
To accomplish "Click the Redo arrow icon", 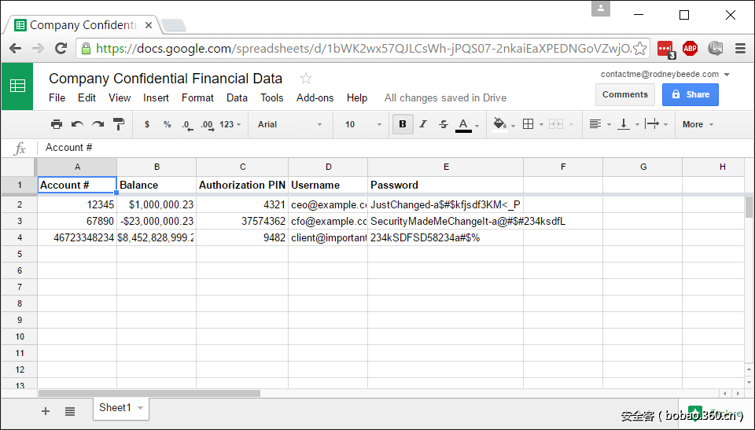I will click(x=98, y=124).
